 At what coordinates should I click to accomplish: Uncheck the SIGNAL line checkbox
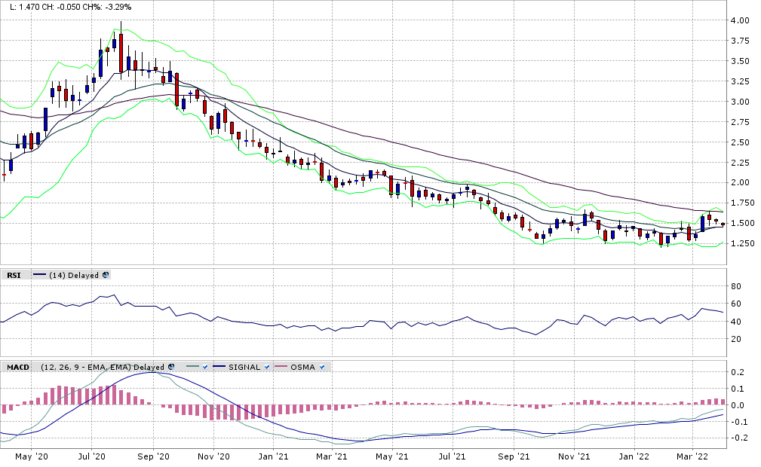[265, 367]
